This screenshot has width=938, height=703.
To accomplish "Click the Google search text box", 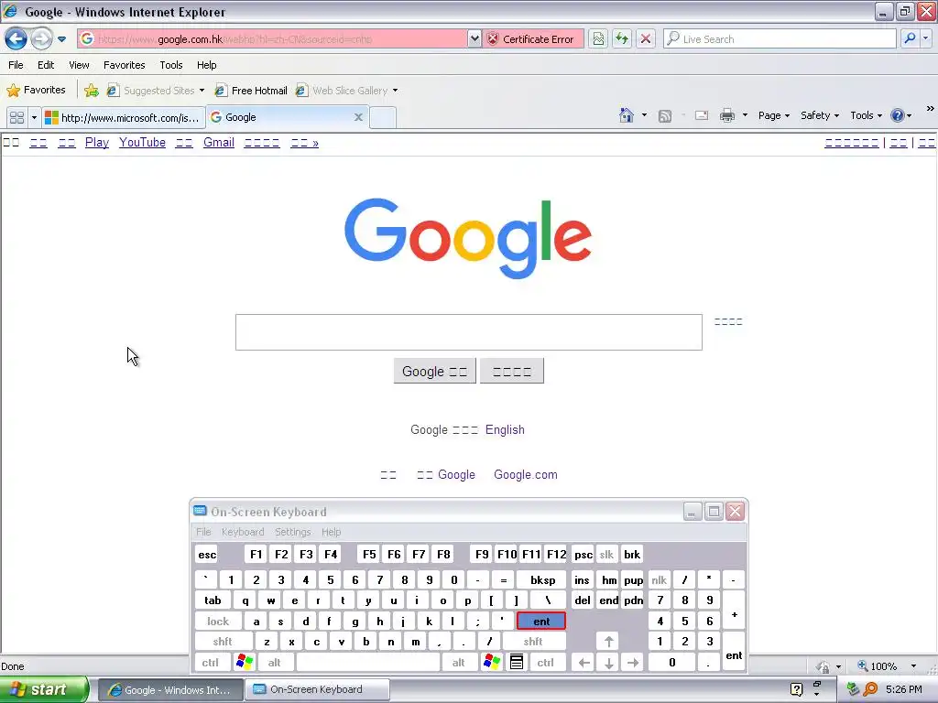I will 468,332.
